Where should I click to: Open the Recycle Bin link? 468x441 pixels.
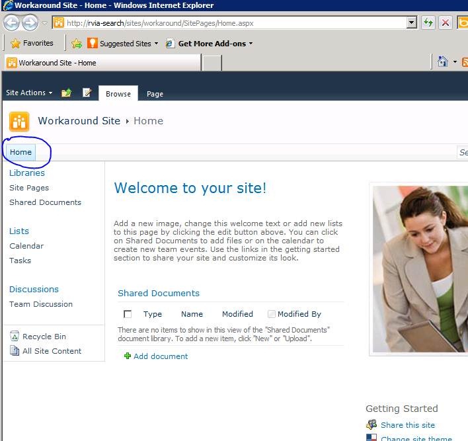pyautogui.click(x=44, y=337)
